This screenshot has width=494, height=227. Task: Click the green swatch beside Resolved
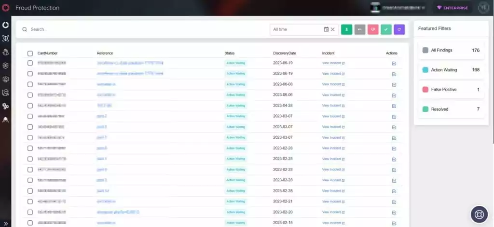pos(425,109)
